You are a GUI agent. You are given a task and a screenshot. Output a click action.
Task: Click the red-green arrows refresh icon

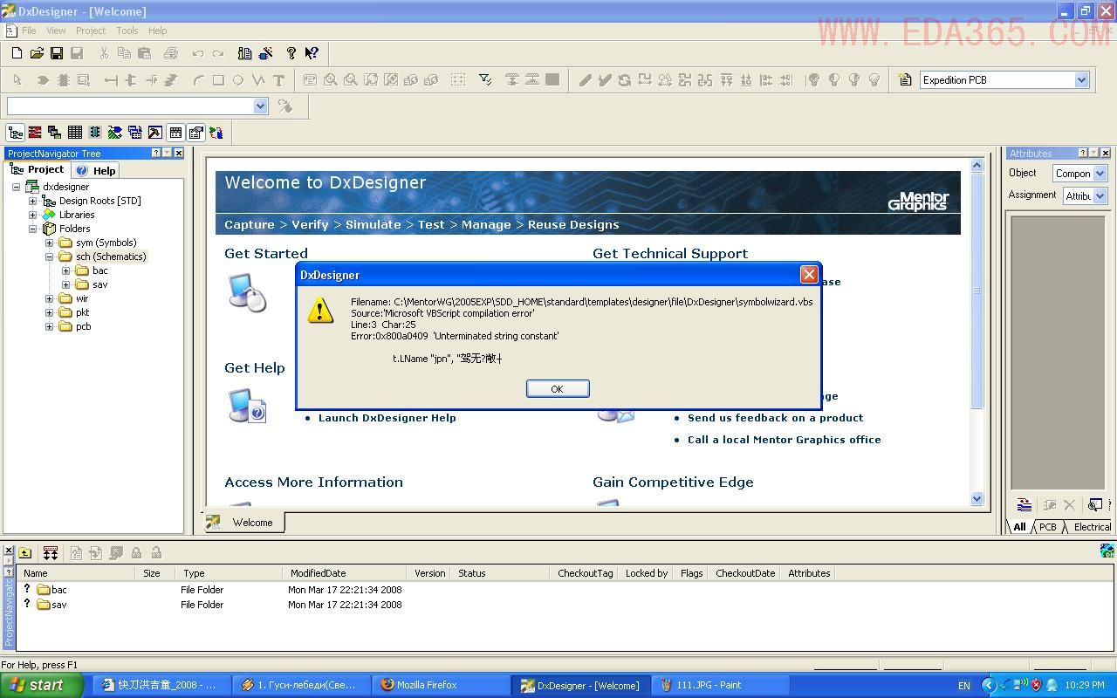216,133
